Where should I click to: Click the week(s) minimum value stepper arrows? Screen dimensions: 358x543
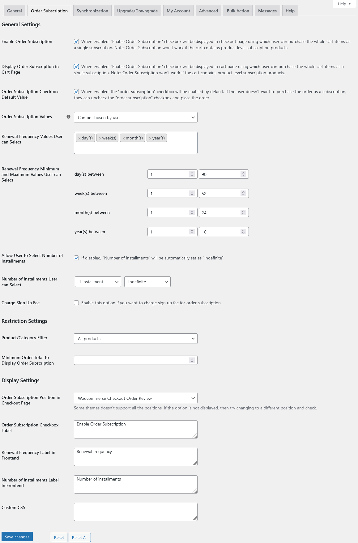tap(192, 194)
